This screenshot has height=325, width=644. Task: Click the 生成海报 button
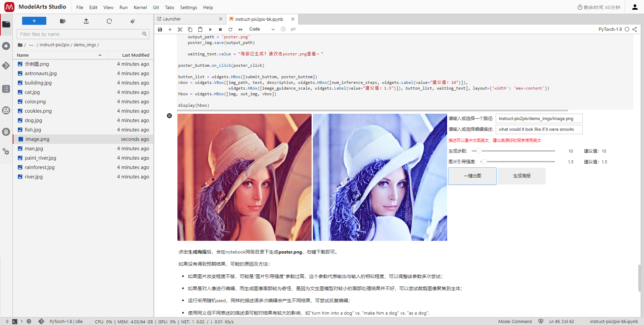click(522, 176)
